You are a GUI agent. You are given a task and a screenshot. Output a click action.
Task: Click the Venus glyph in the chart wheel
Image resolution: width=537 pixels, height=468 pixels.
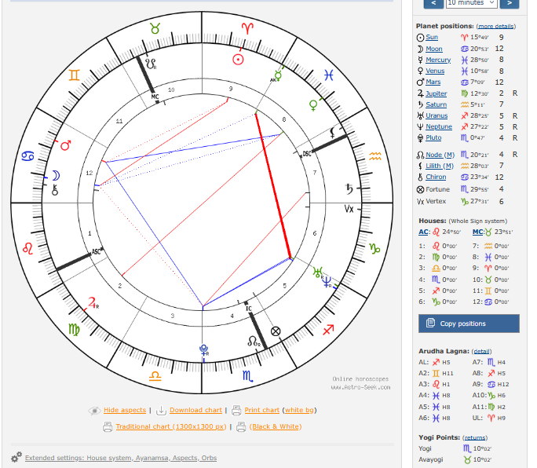313,105
